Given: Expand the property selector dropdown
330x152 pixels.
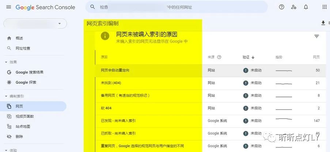Looking at the screenshot, I should (60, 23).
